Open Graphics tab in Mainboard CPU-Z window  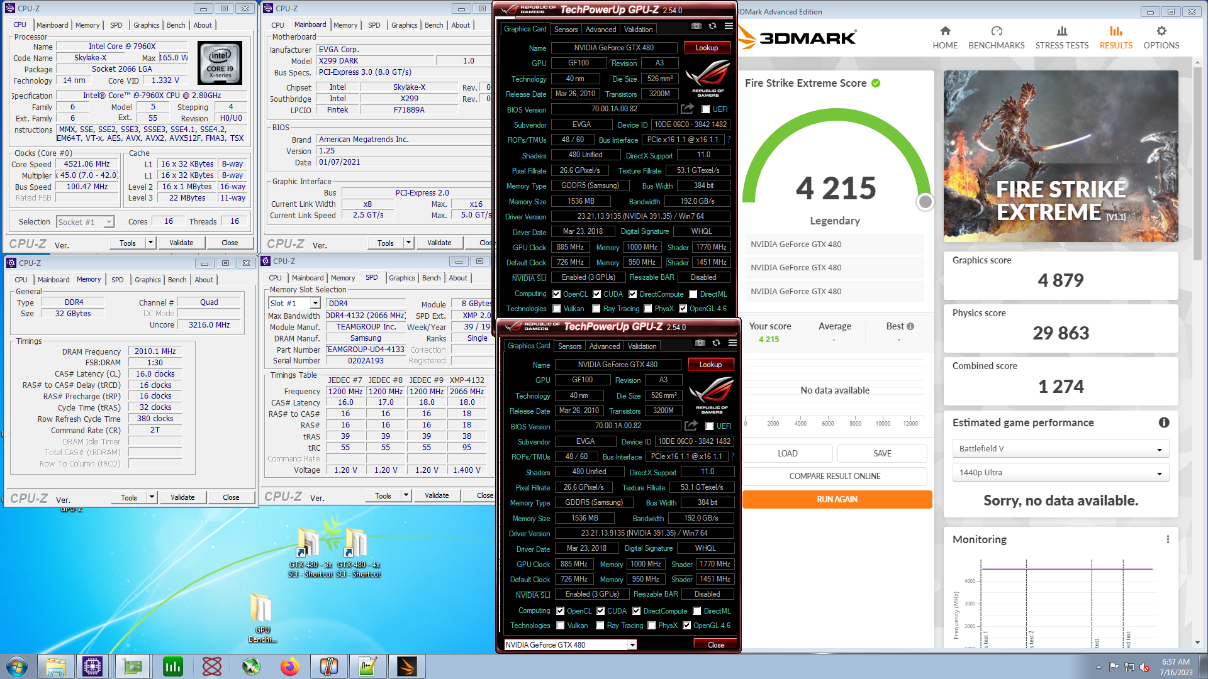(x=404, y=25)
